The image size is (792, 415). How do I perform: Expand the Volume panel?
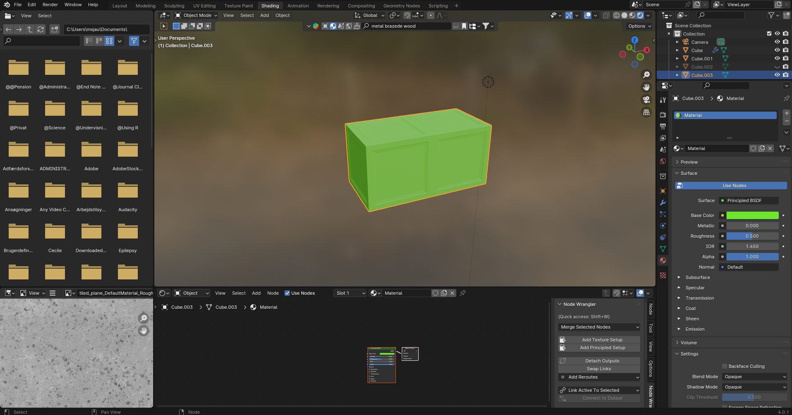pos(689,343)
